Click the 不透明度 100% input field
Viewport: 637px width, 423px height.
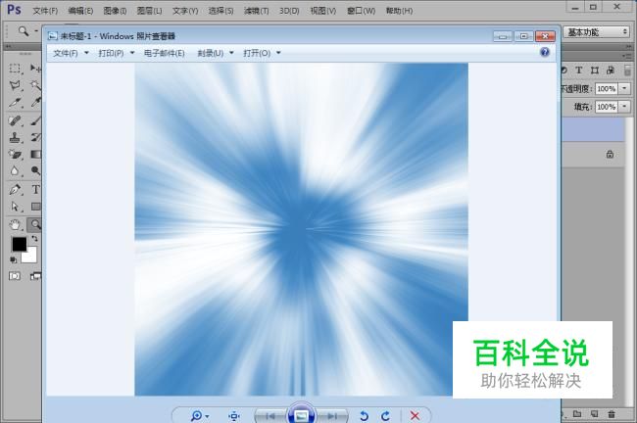point(607,88)
